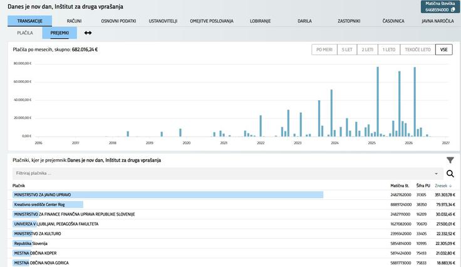Open the Lobiranje tab

[260, 21]
